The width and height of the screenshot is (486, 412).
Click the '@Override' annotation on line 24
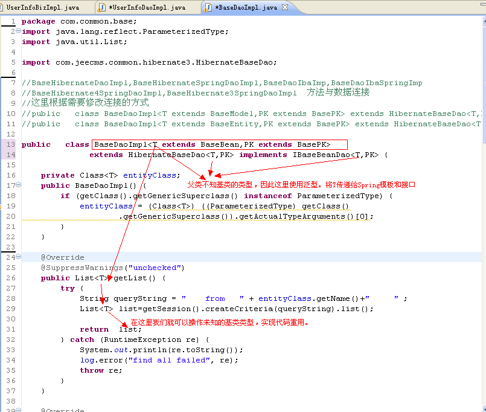[62, 257]
